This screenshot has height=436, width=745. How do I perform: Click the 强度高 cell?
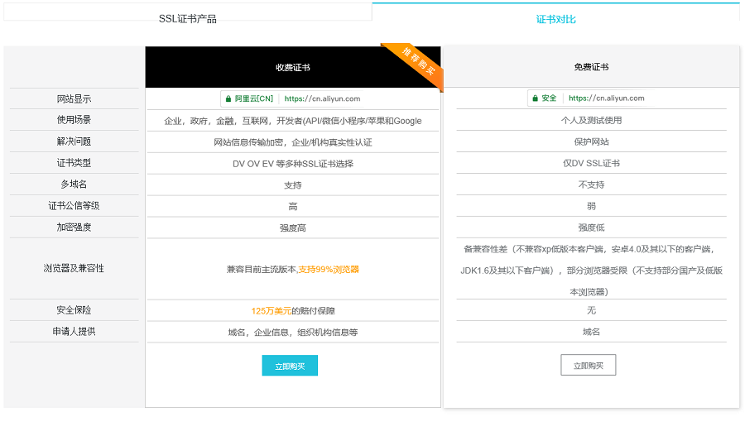coord(293,228)
